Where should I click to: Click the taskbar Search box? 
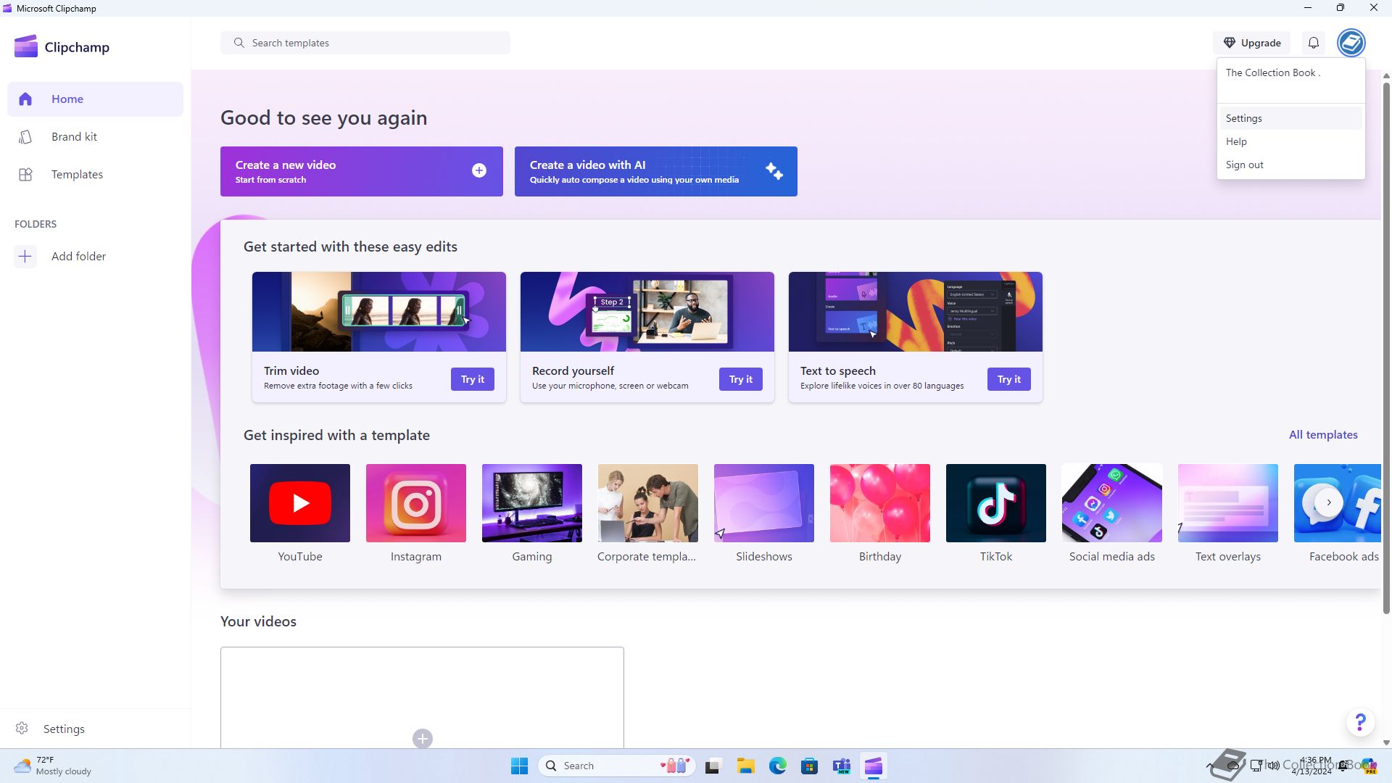[x=617, y=766]
